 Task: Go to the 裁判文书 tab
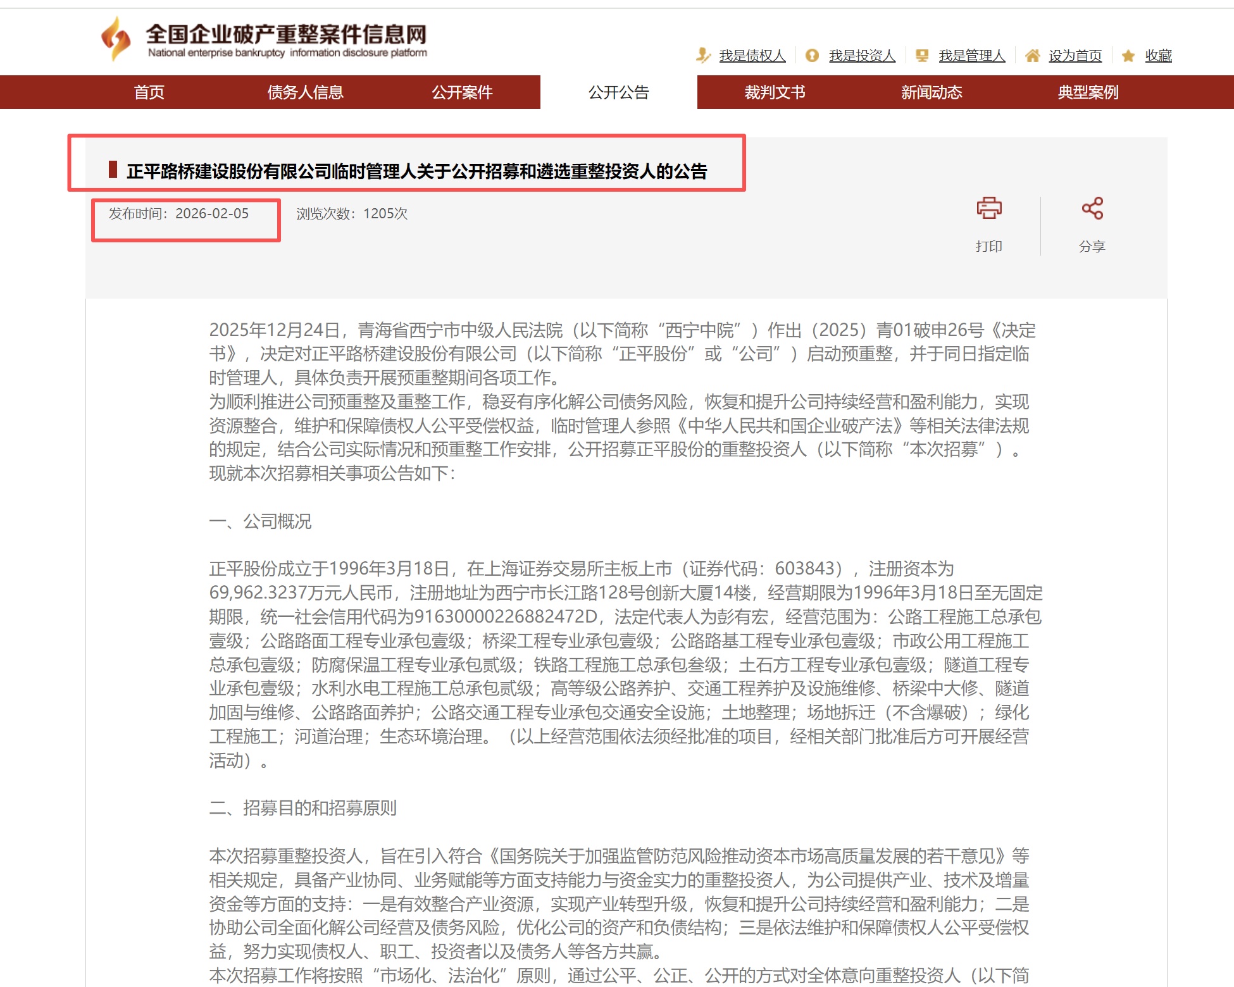775,92
